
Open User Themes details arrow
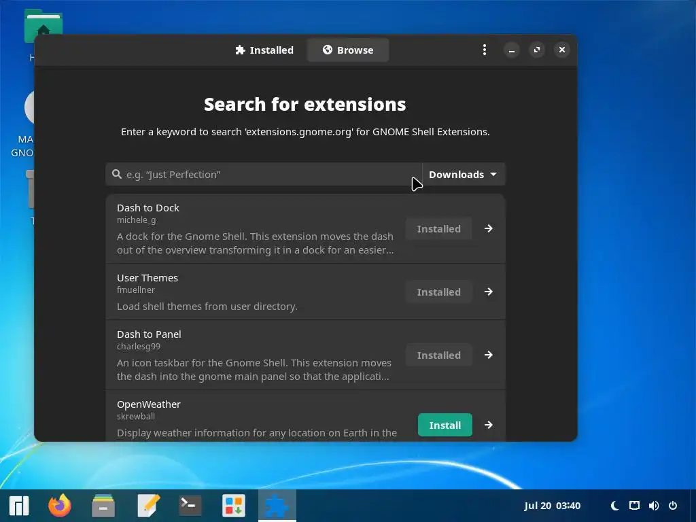(488, 292)
